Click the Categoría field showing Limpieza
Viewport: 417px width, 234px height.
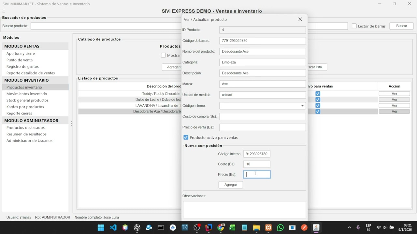(263, 62)
